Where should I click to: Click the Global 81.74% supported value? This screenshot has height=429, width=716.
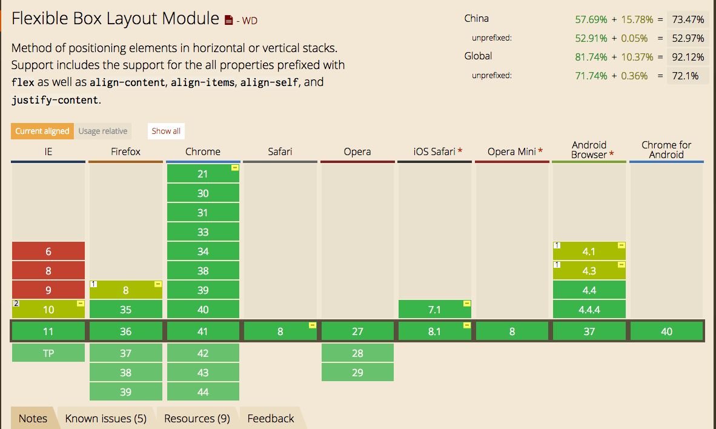[x=591, y=57]
